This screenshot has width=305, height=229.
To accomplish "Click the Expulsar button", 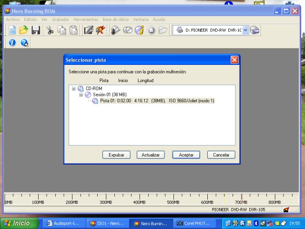I will [116, 155].
